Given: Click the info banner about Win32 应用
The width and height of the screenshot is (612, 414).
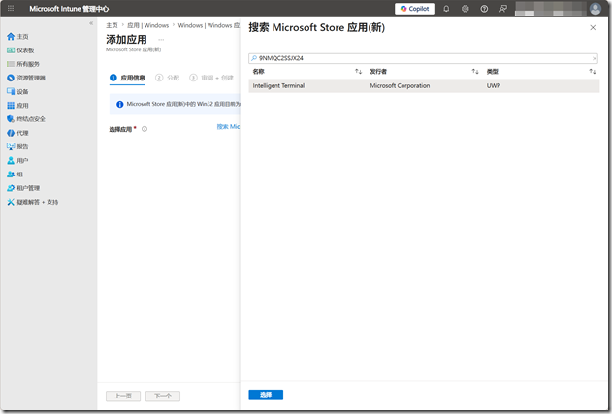Looking at the screenshot, I should coord(175,104).
